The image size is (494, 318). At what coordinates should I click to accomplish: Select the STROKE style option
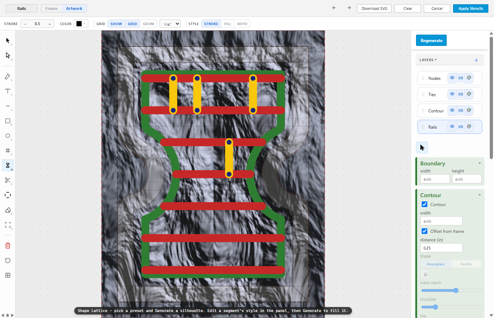[211, 24]
